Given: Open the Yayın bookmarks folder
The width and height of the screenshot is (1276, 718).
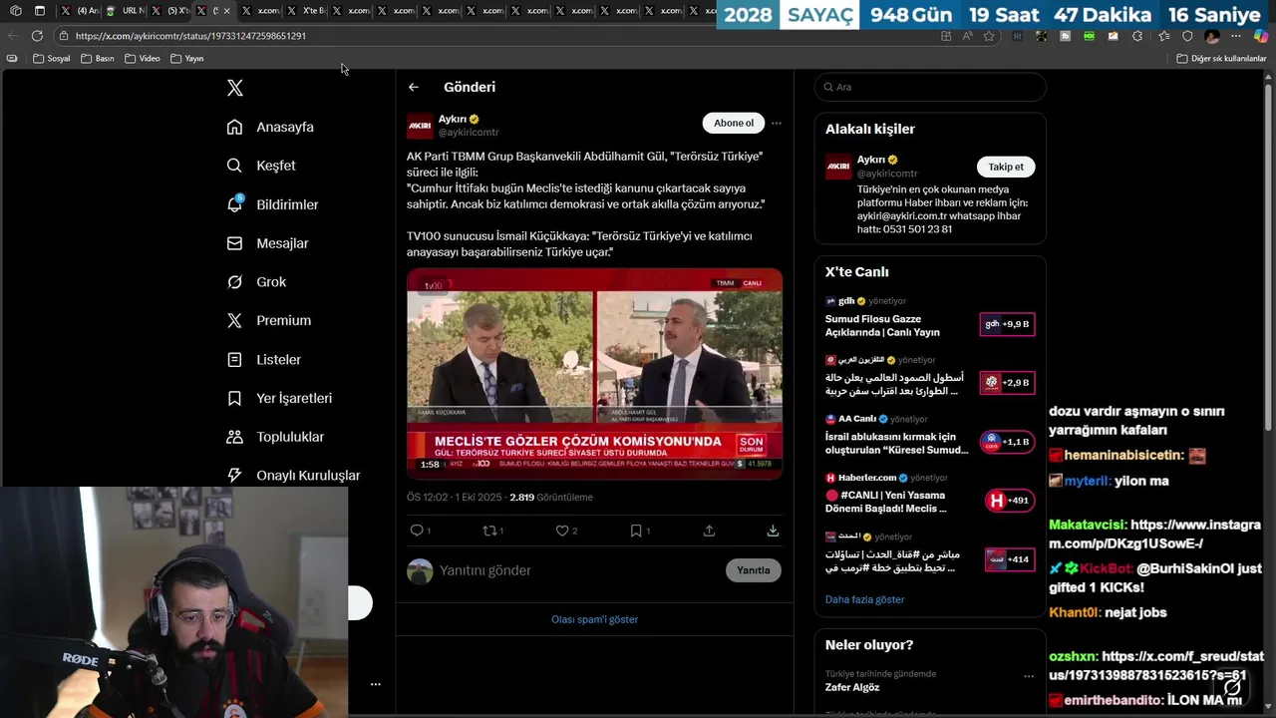Looking at the screenshot, I should [187, 59].
